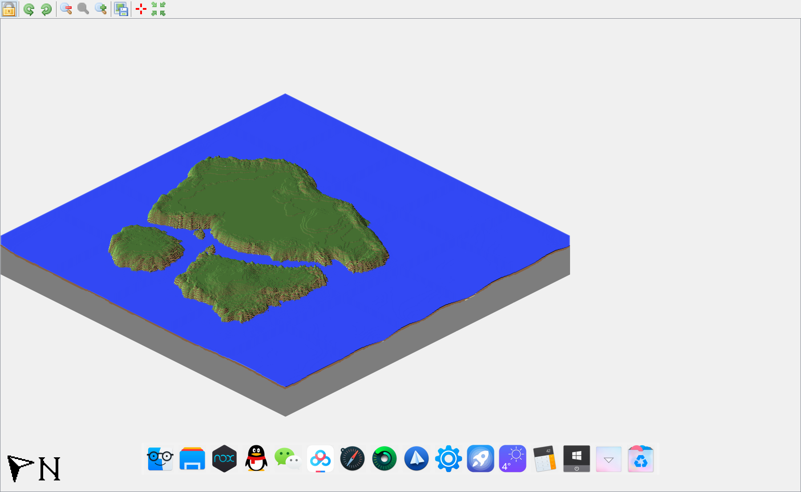The image size is (801, 492).
Task: Open the blue file manager icon in the dock
Action: click(192, 459)
